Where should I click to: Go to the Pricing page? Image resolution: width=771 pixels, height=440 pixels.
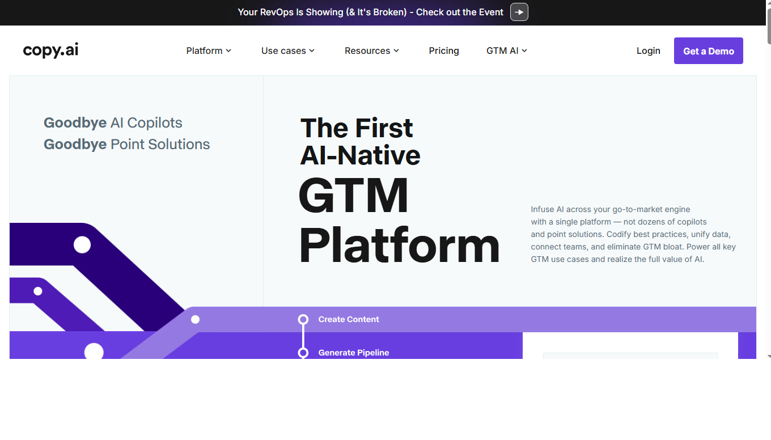(x=444, y=50)
